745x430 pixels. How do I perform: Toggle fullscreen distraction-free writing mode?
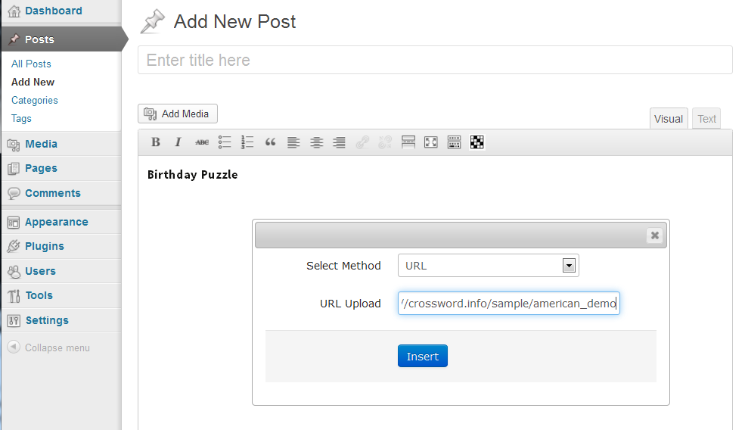click(431, 142)
